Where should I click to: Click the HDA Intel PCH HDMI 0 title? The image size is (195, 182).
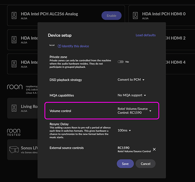click(164, 14)
